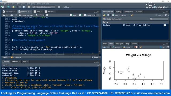The image size is (171, 96).
Task: Switch to the Terminal tab
Action: 15,62
